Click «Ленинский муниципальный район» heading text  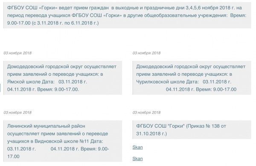(x=46, y=126)
